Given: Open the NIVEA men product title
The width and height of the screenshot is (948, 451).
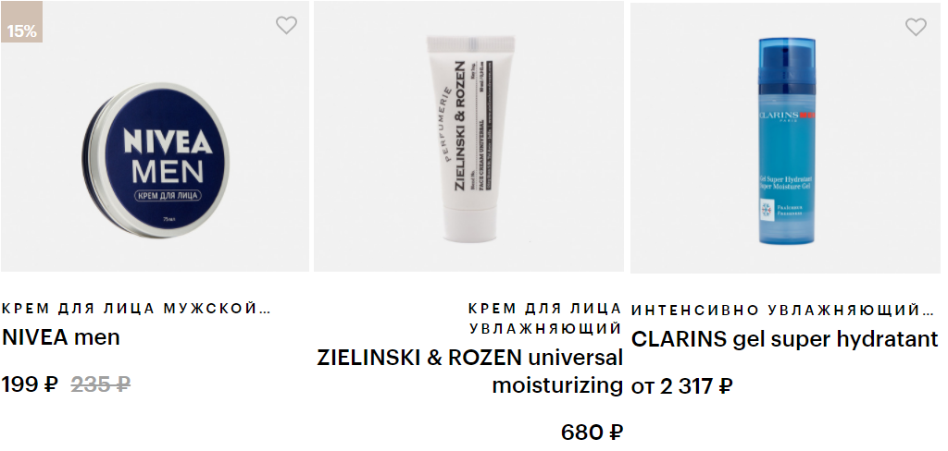Looking at the screenshot, I should 61,337.
